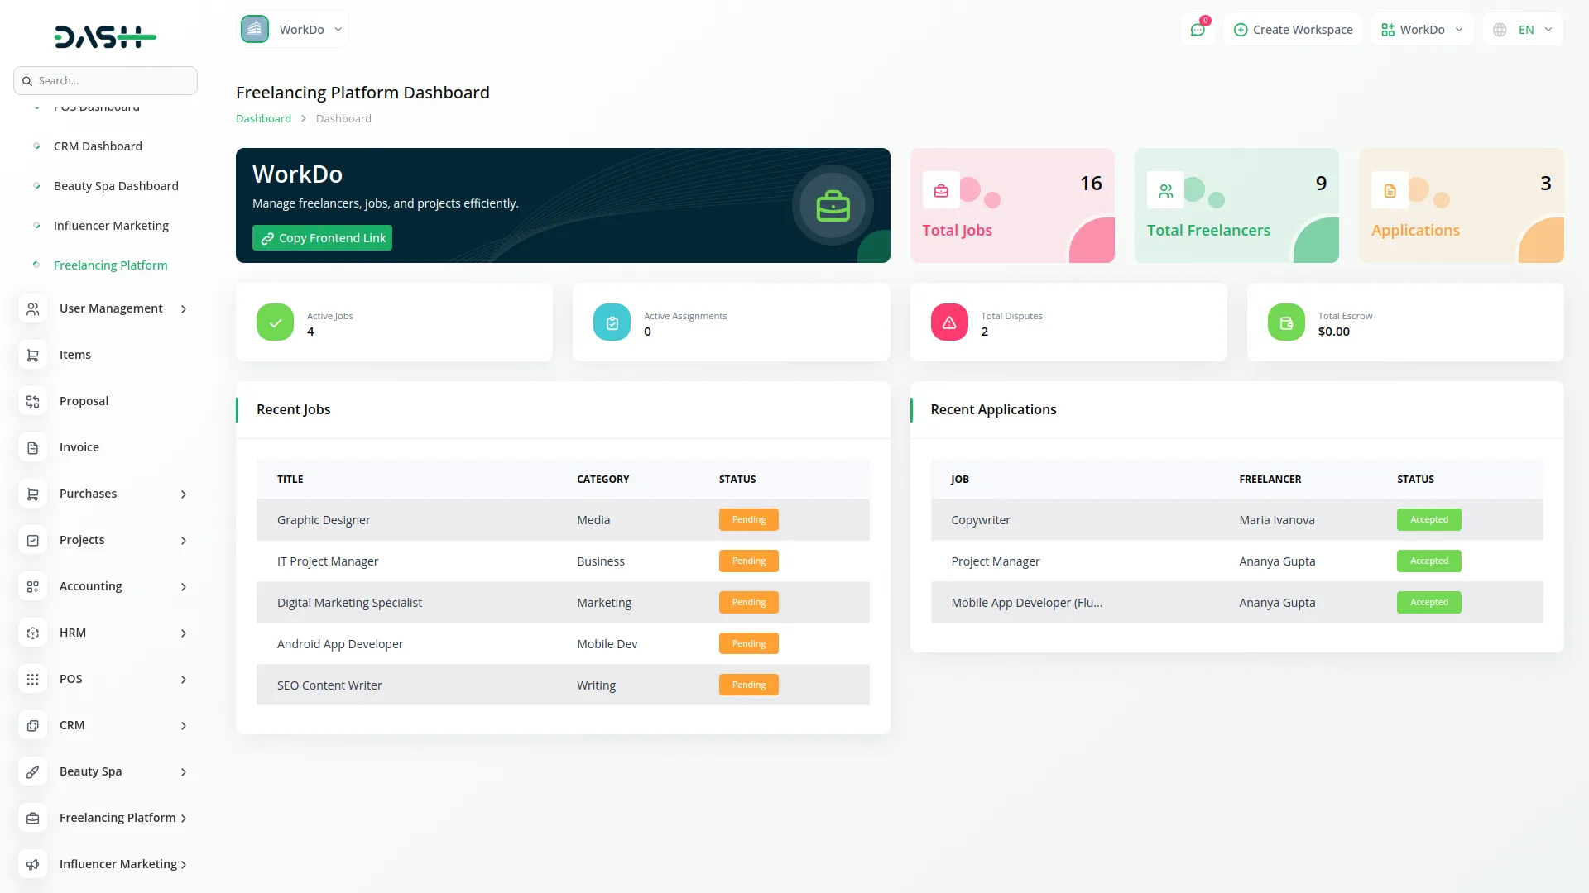Open the Invoice sidebar icon

click(33, 447)
